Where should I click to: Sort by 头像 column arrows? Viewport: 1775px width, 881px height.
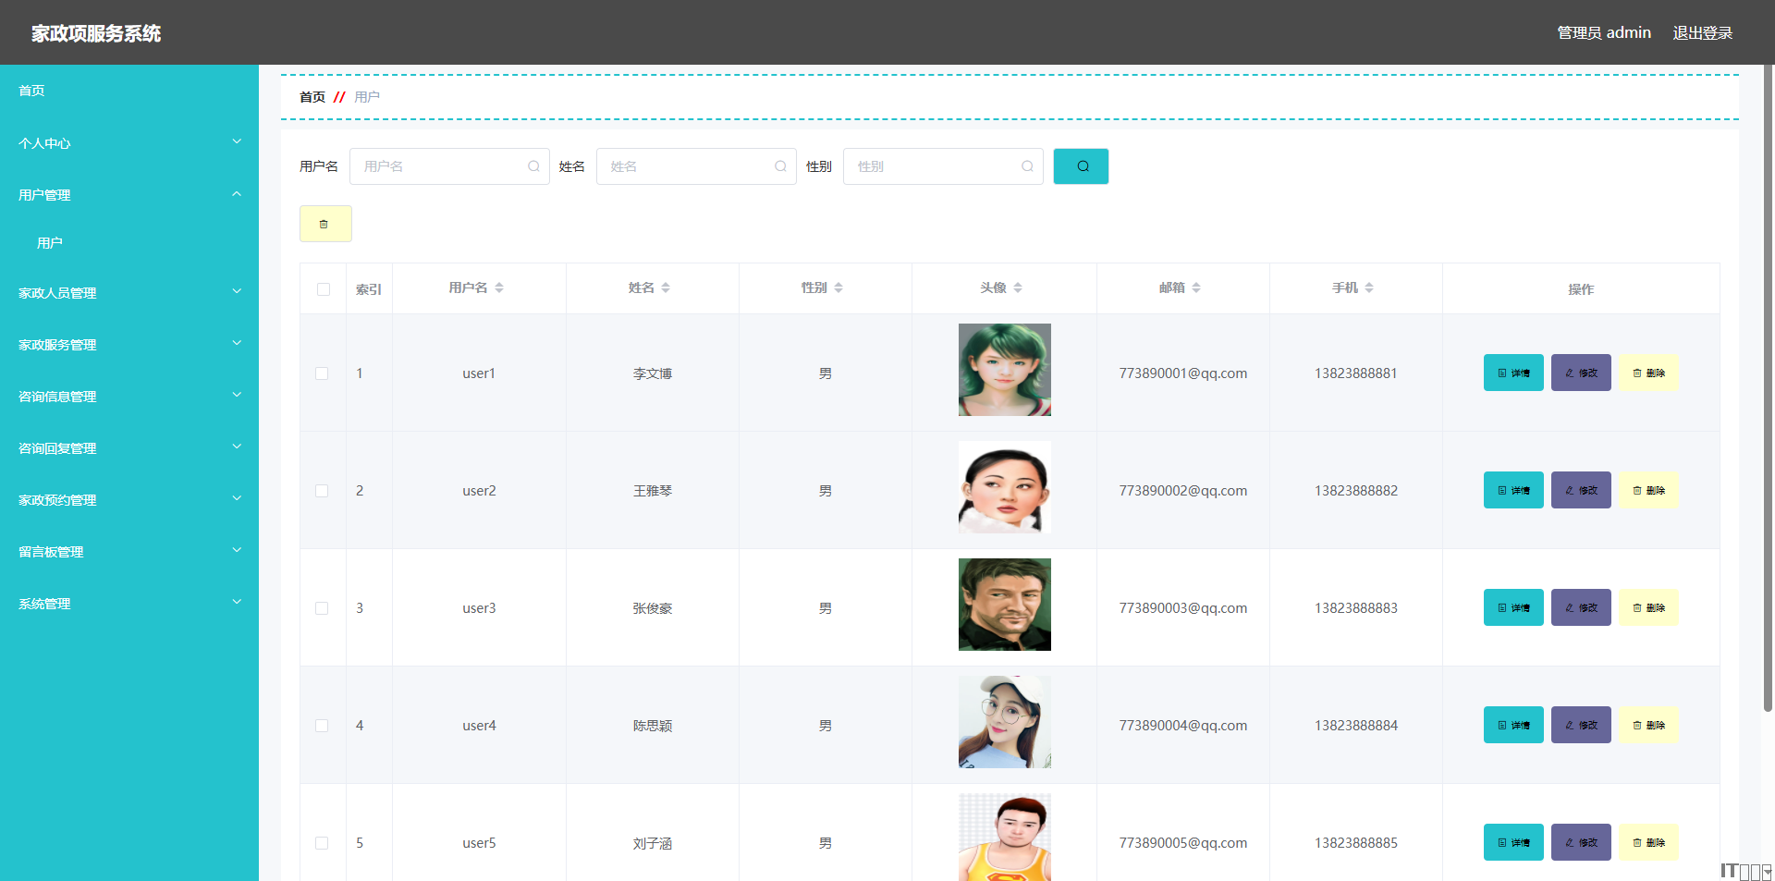(1018, 288)
